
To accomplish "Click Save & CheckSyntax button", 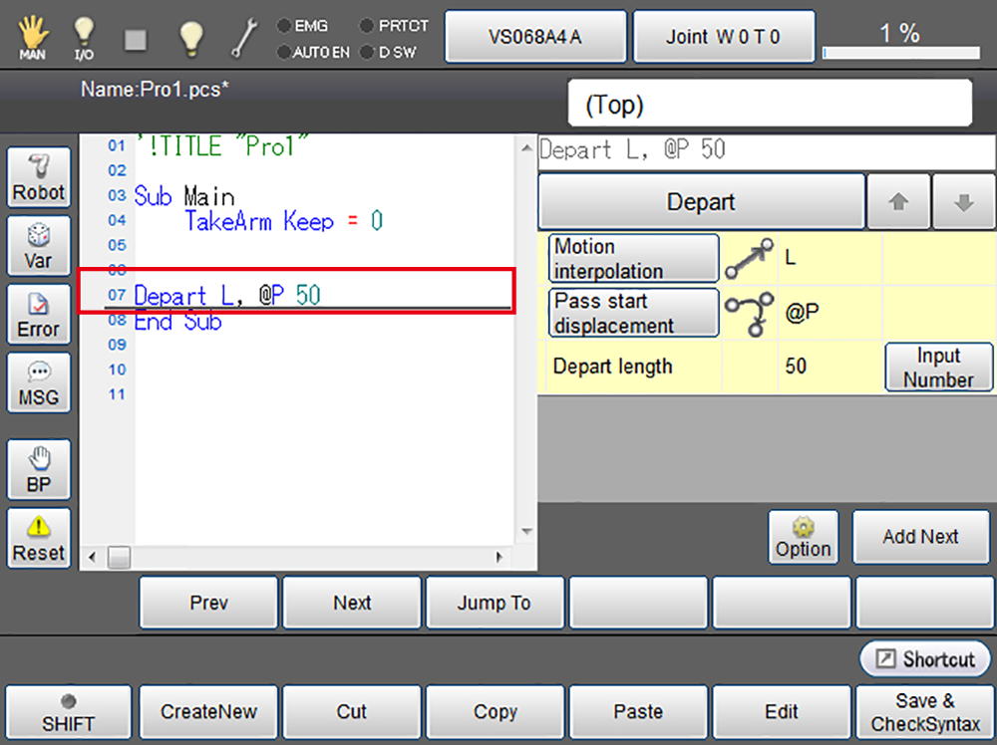I will pyautogui.click(x=925, y=711).
